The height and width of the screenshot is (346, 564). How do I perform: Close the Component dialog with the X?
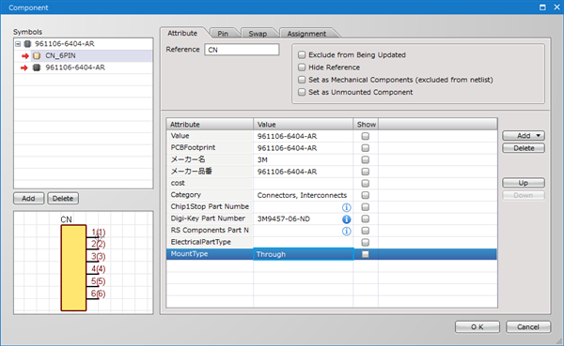(x=556, y=8)
